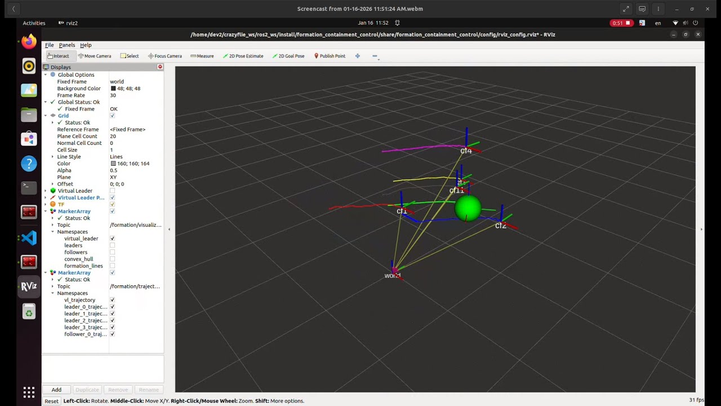Uncheck the virtual_leader namespace
Image resolution: width=721 pixels, height=406 pixels.
tap(112, 239)
